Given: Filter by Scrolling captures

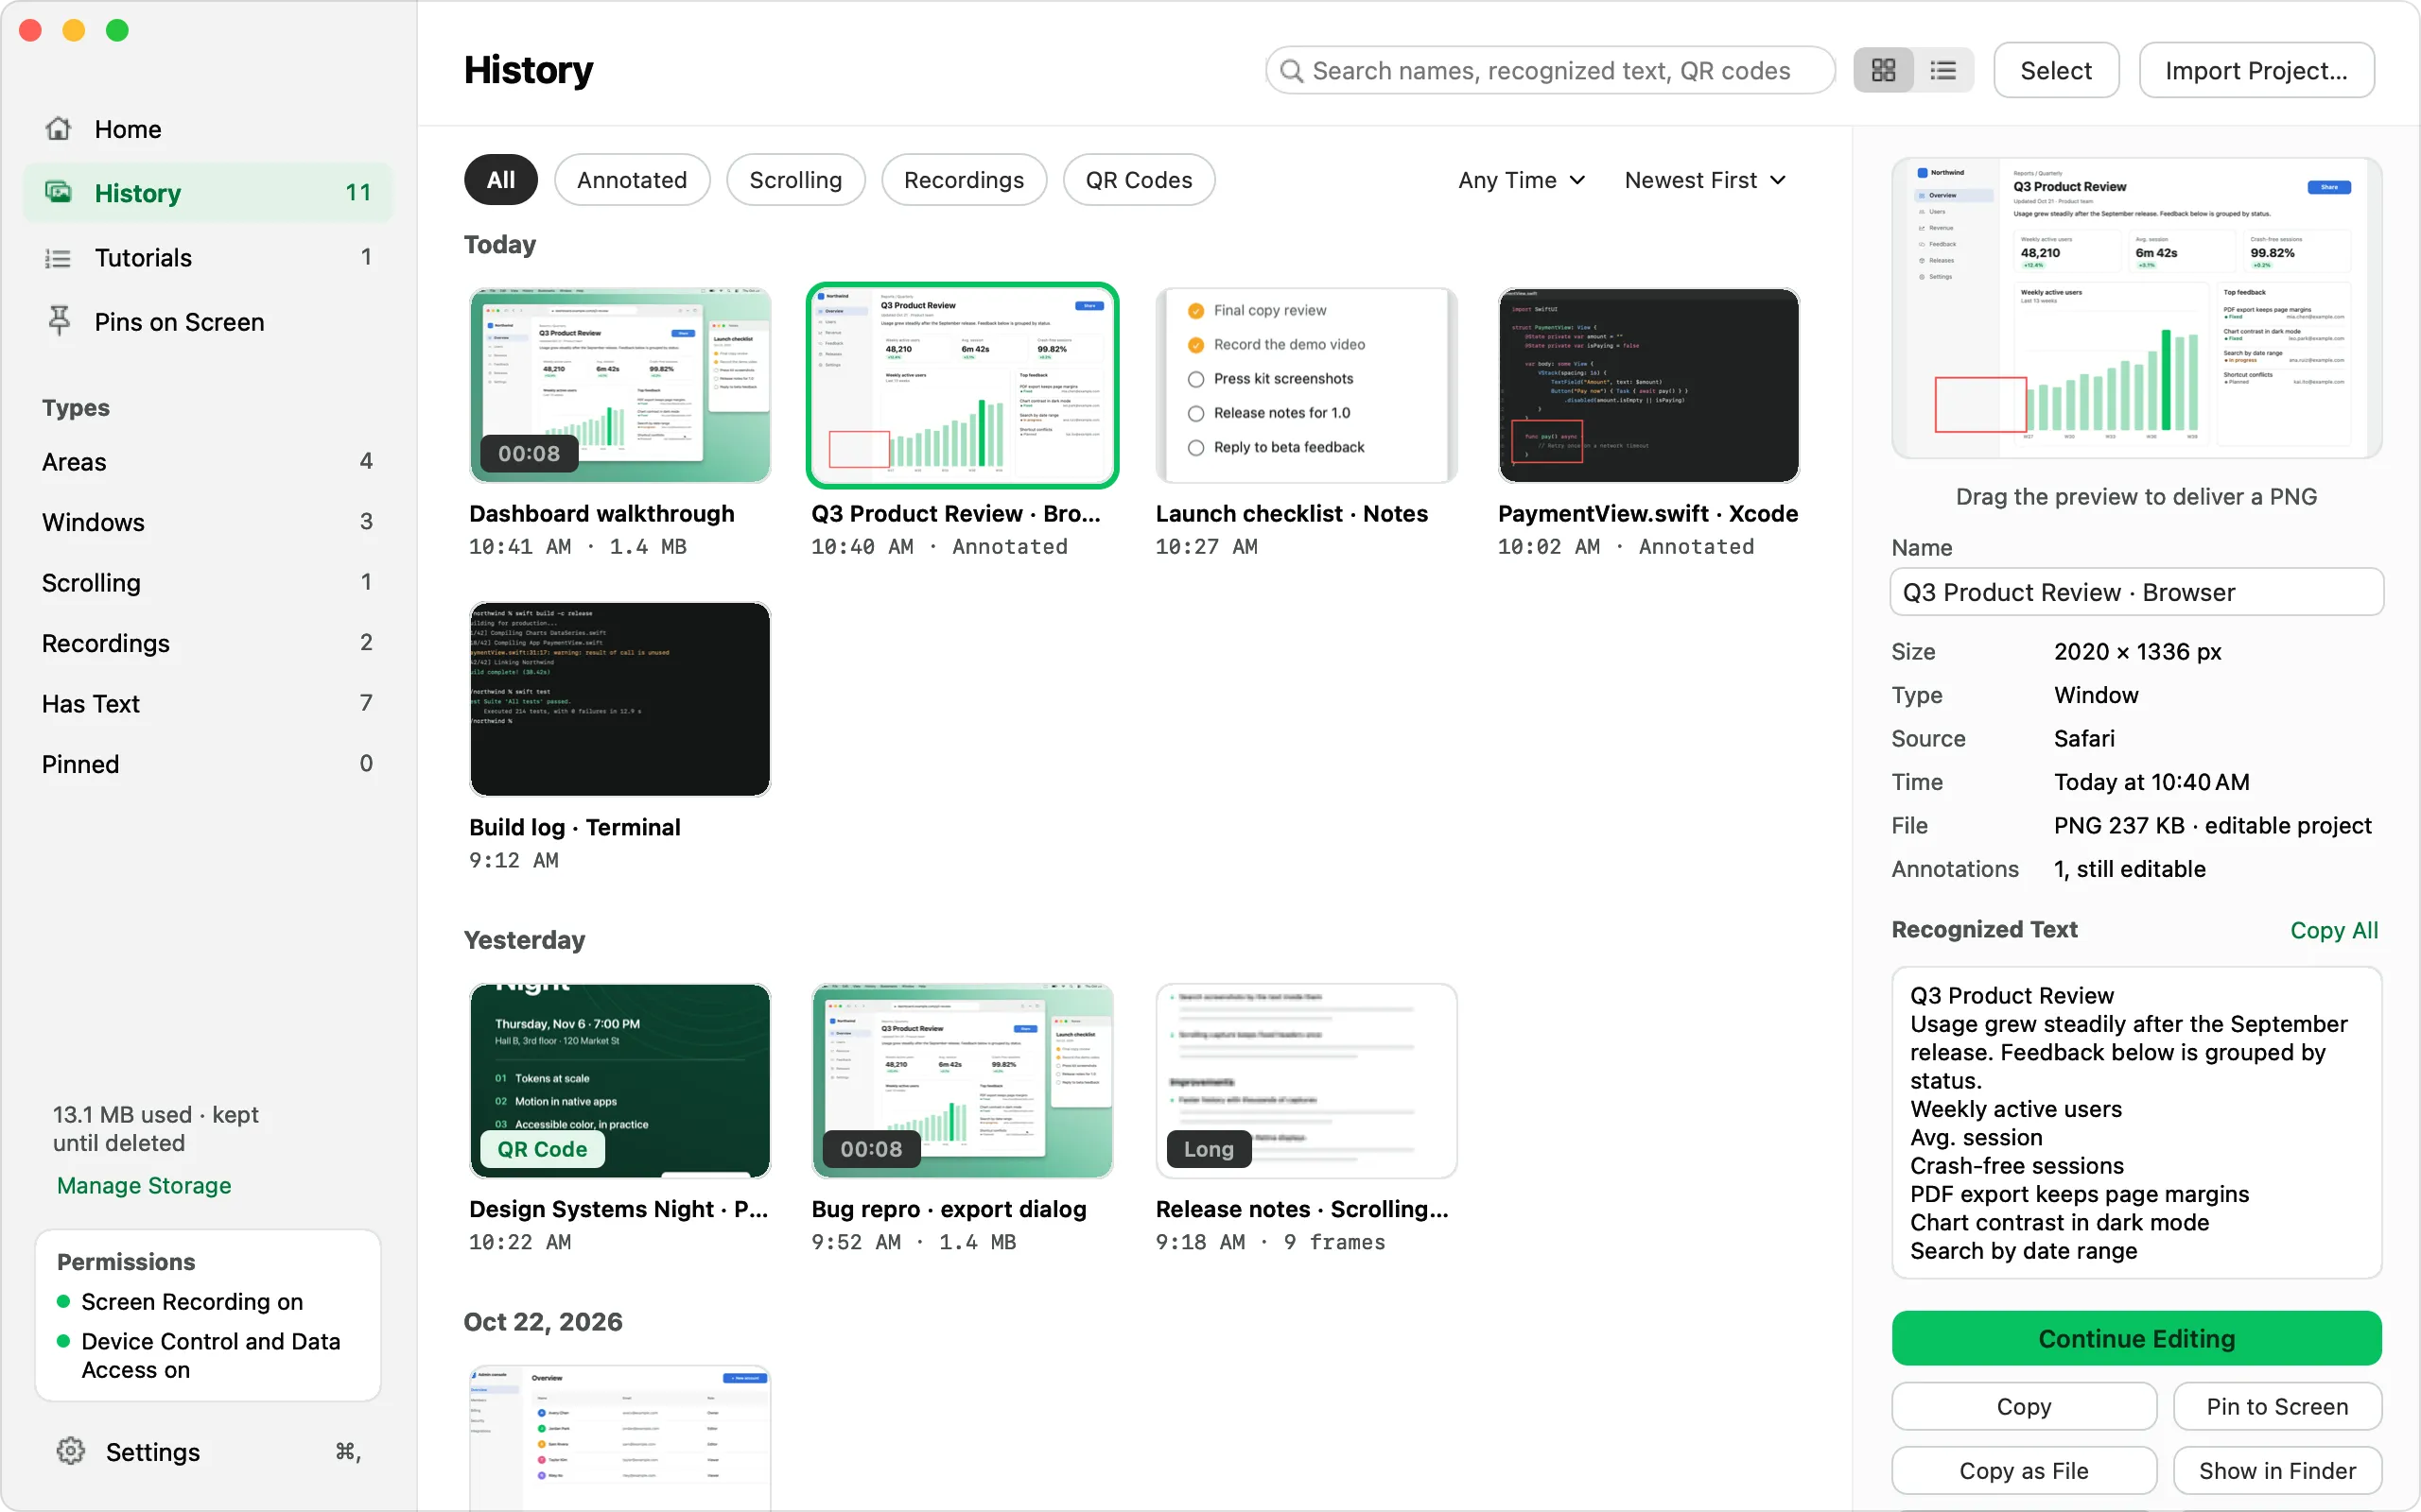Looking at the screenshot, I should (795, 180).
